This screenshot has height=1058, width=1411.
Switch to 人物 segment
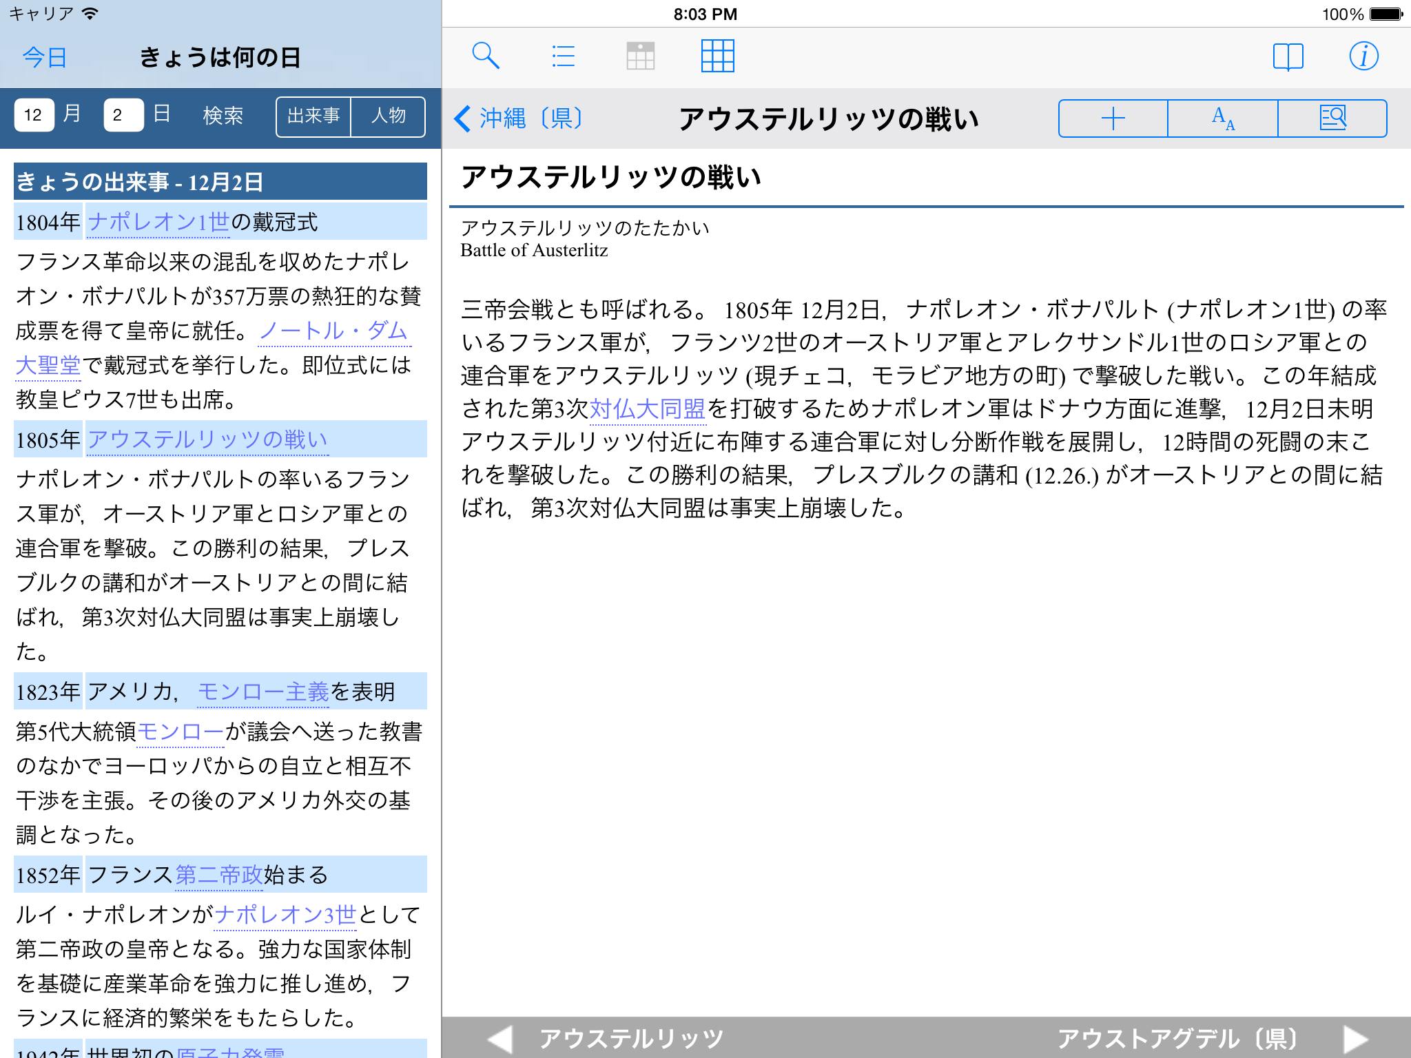pyautogui.click(x=389, y=116)
